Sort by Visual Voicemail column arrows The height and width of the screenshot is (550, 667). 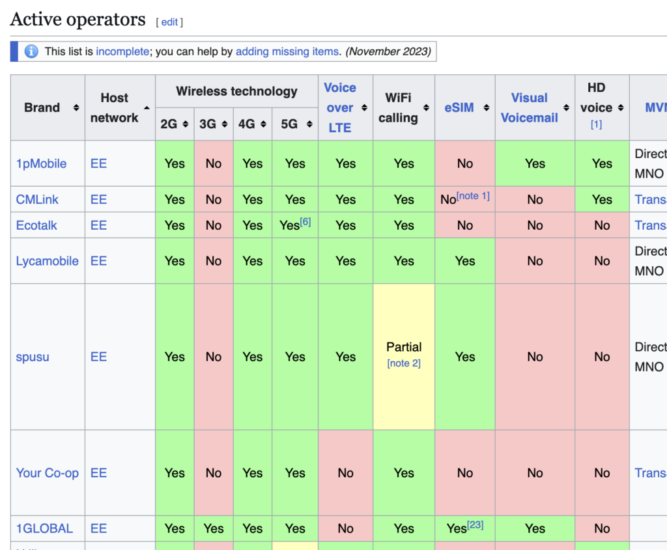click(x=566, y=107)
